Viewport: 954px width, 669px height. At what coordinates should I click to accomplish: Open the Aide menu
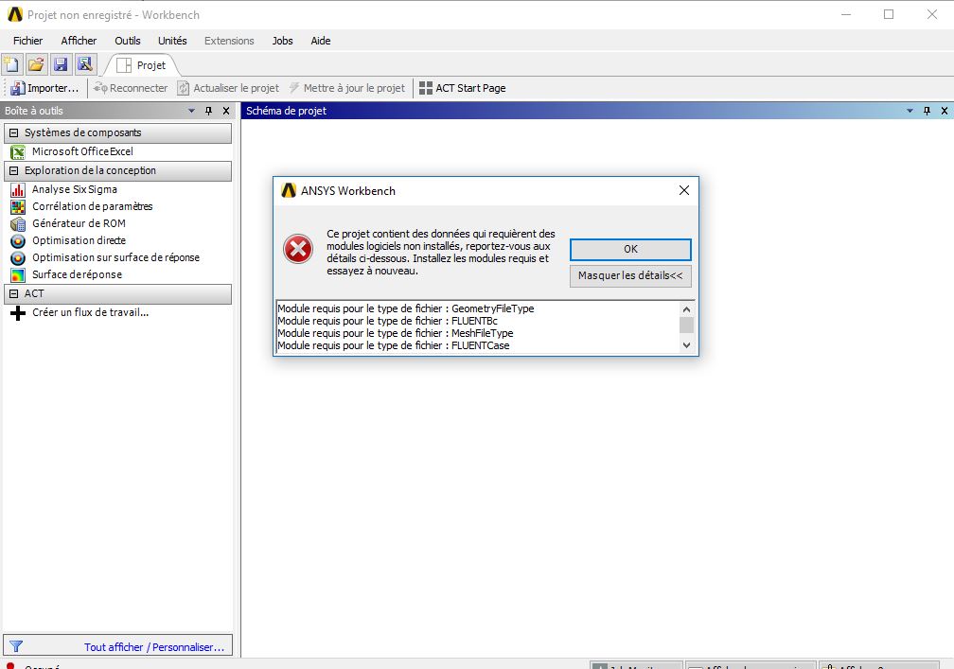pyautogui.click(x=321, y=41)
